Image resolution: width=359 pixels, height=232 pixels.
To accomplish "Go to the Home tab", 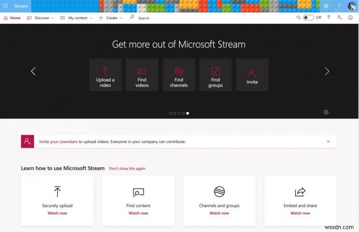I will click(x=12, y=18).
